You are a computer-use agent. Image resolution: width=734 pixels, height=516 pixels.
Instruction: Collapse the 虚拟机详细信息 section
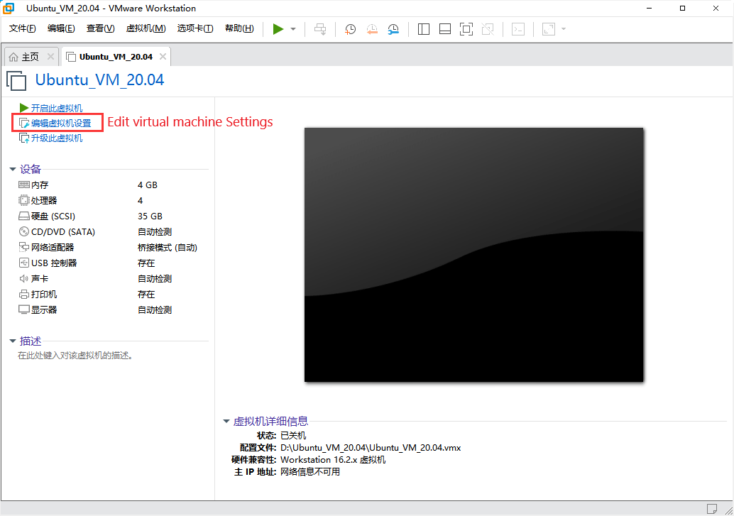226,421
